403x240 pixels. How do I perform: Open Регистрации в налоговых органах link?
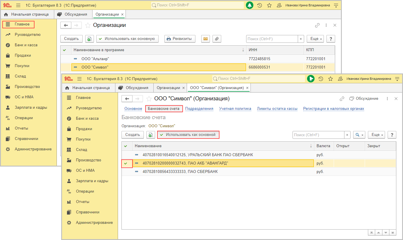click(x=334, y=109)
